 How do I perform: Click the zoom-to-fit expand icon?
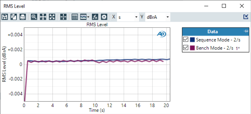52,17
